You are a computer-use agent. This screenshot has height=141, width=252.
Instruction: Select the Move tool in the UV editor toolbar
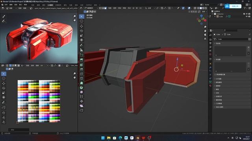coord(4,83)
